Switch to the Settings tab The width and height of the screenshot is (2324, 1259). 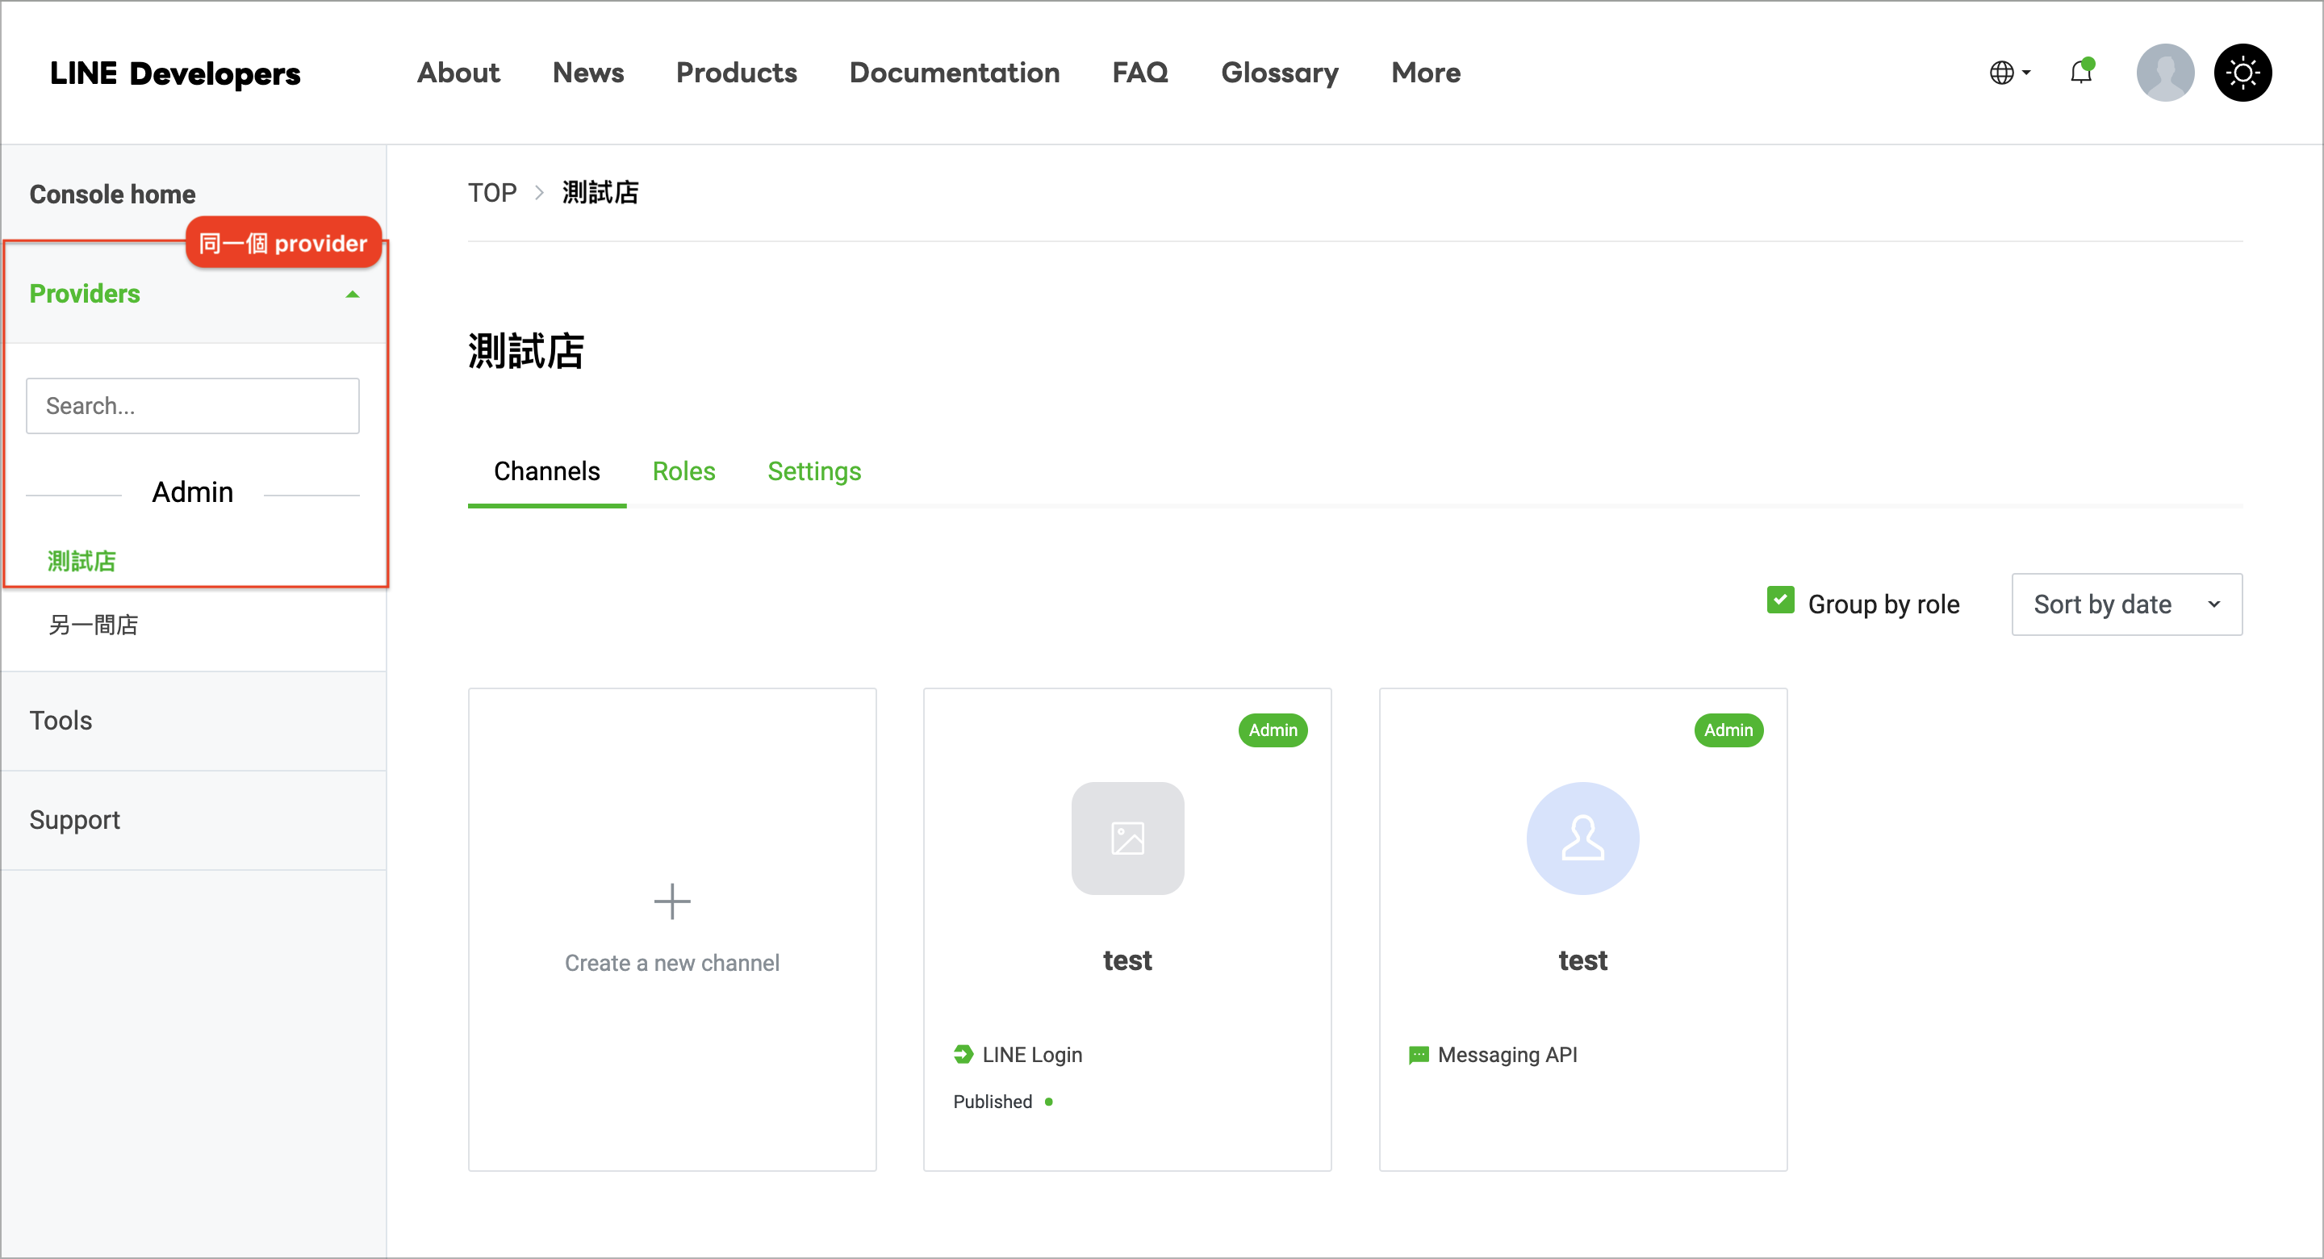813,471
